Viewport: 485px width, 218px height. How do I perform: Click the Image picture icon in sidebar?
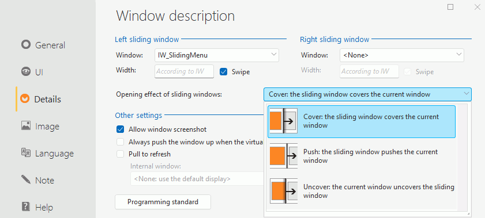pos(26,125)
